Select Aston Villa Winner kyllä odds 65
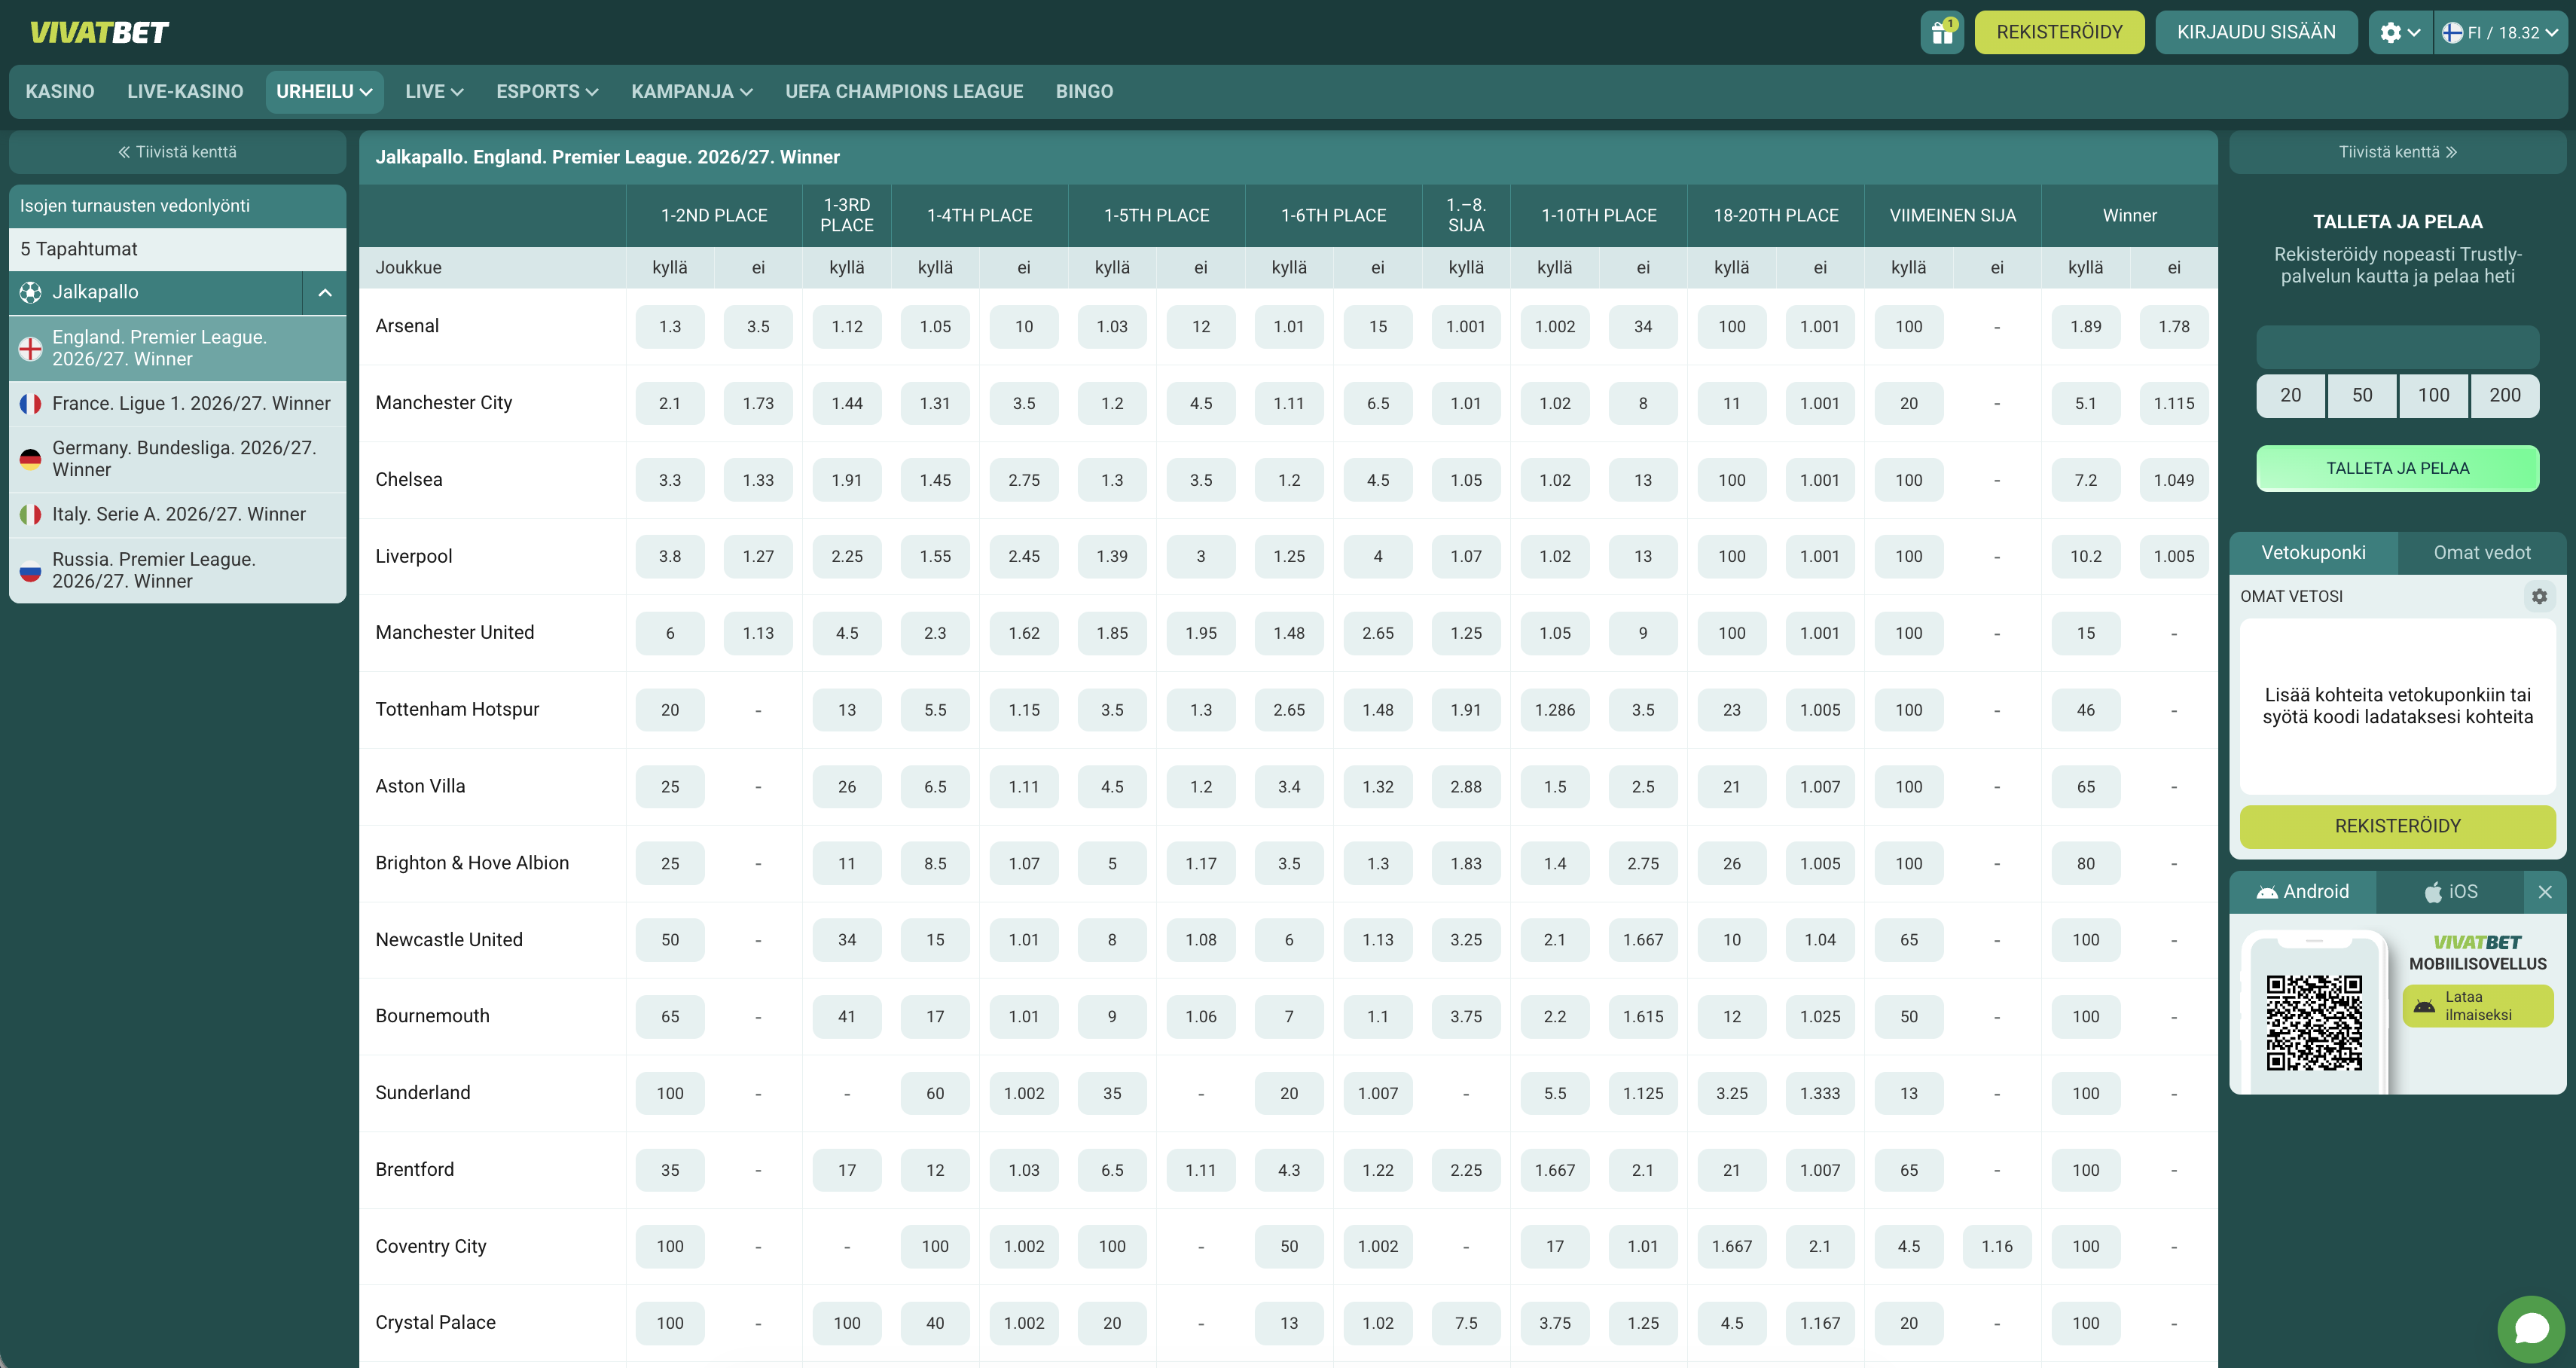The height and width of the screenshot is (1368, 2576). pos(2085,787)
